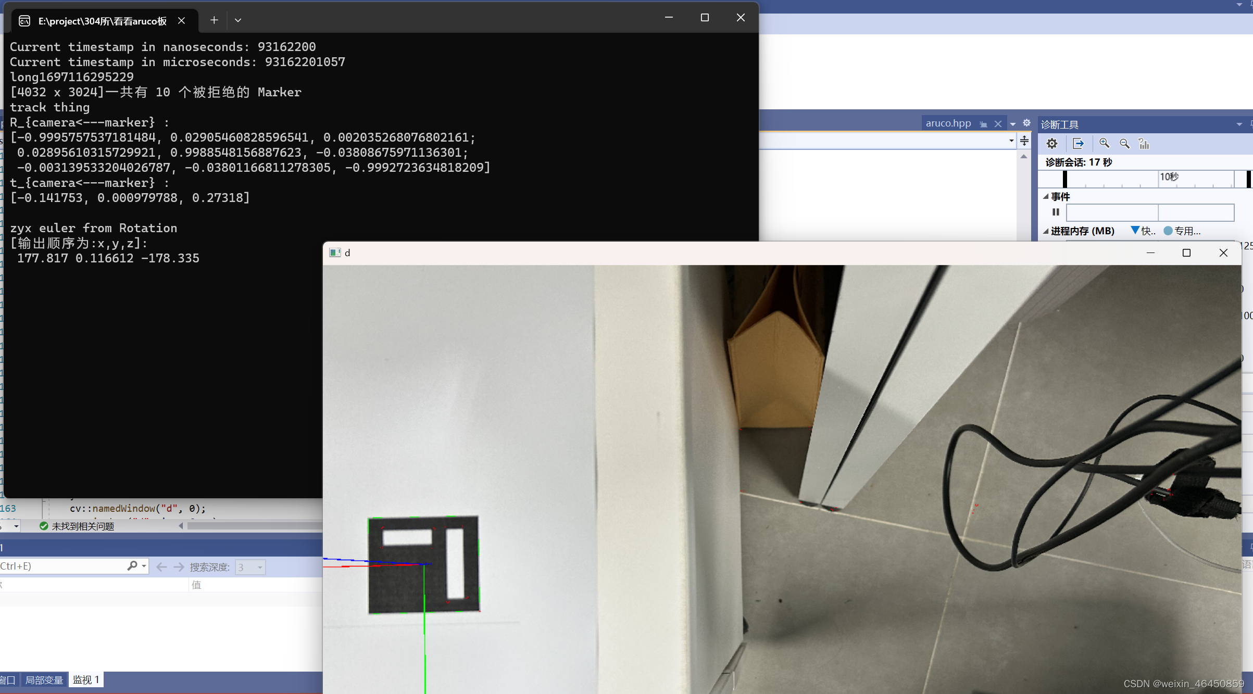Zoom out of the diagnostics timeline

pyautogui.click(x=1124, y=144)
